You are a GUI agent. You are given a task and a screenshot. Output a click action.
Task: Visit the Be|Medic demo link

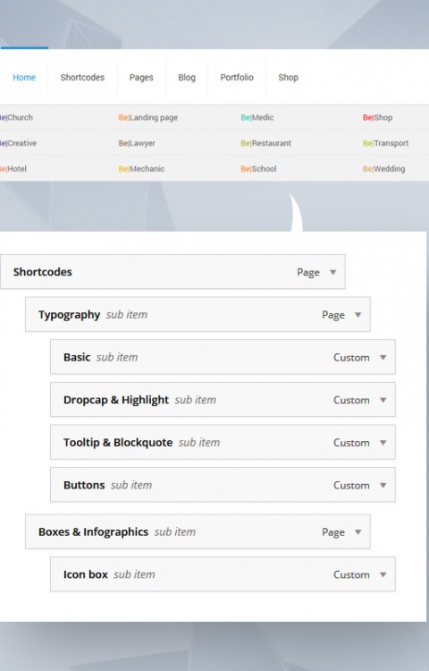pos(257,117)
